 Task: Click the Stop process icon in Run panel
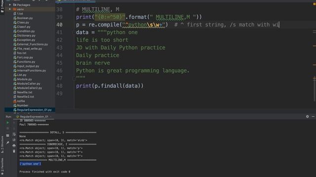(x=8, y=128)
